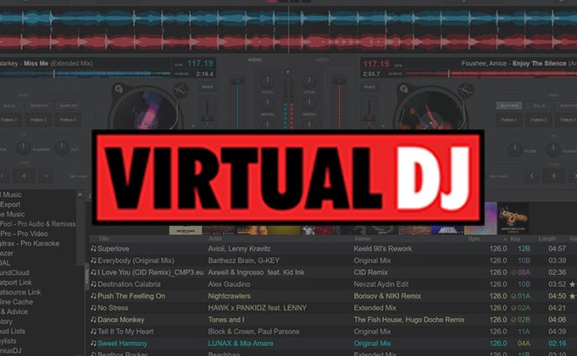Toggle the left deck loop size 4 button

24,176
